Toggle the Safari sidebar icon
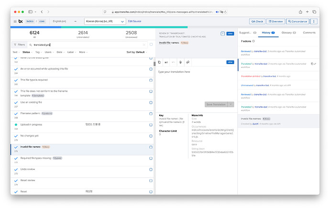Screen dimensions: 330x208 30,12
